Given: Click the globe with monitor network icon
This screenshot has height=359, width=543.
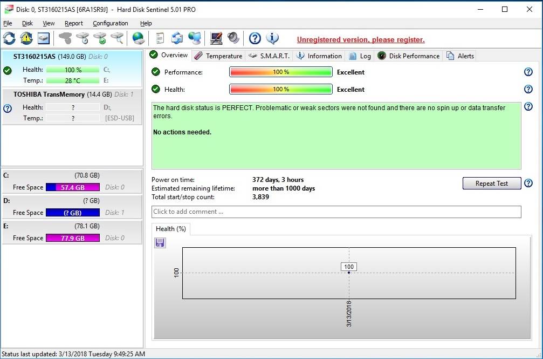Looking at the screenshot, I should (x=195, y=38).
